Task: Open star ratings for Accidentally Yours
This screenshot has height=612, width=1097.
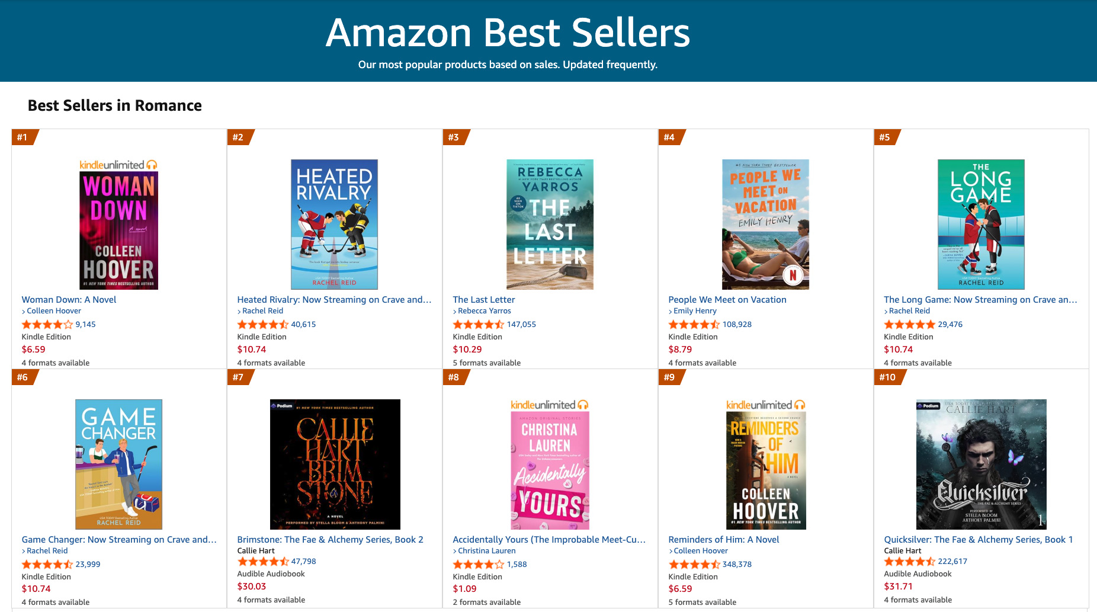Action: (x=479, y=565)
